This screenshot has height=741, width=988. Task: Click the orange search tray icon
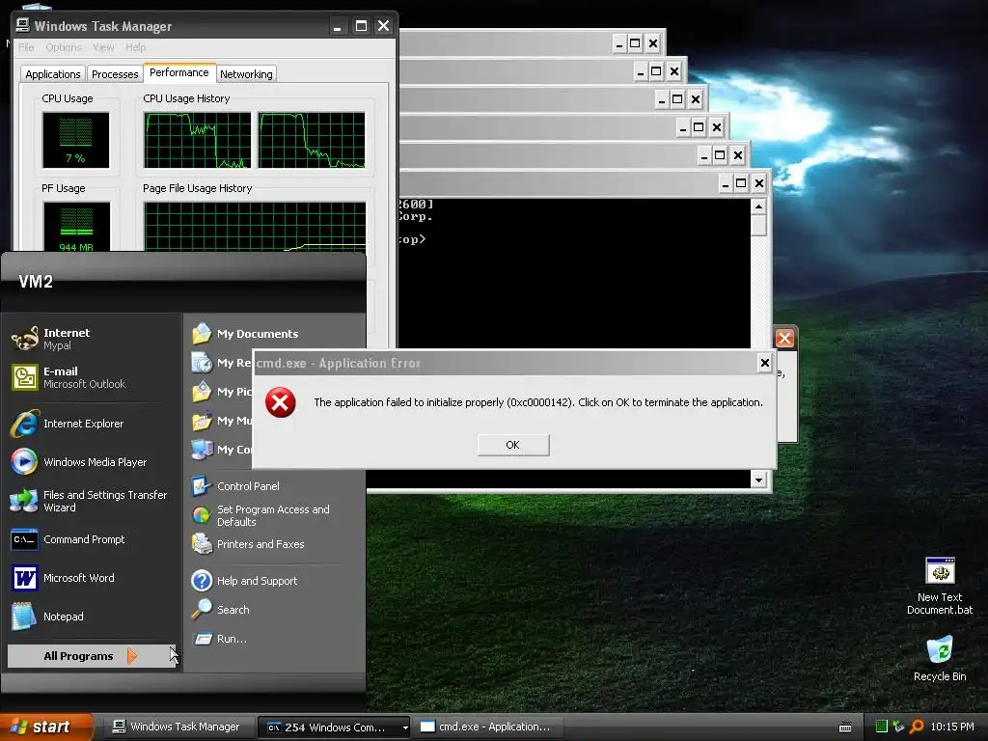coord(917,727)
